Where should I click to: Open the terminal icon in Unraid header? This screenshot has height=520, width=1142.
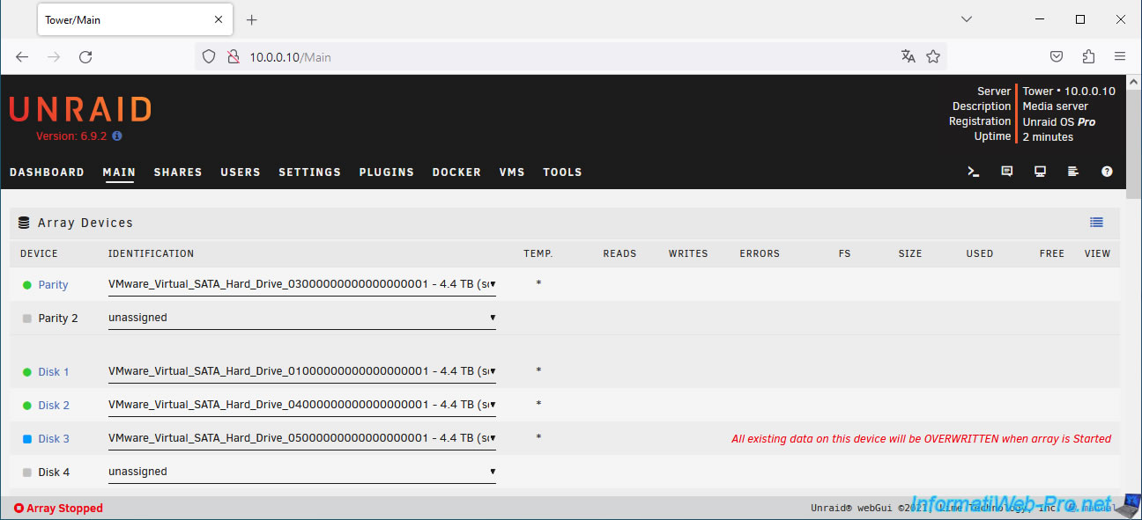click(974, 172)
